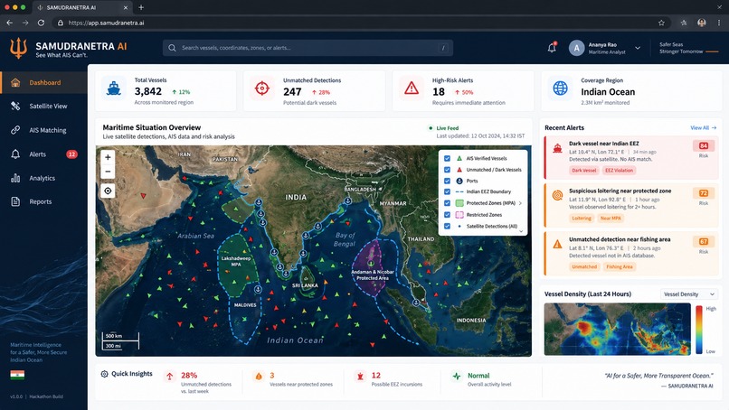Open the browser profile avatar
The width and height of the screenshot is (729, 410).
[x=702, y=23]
